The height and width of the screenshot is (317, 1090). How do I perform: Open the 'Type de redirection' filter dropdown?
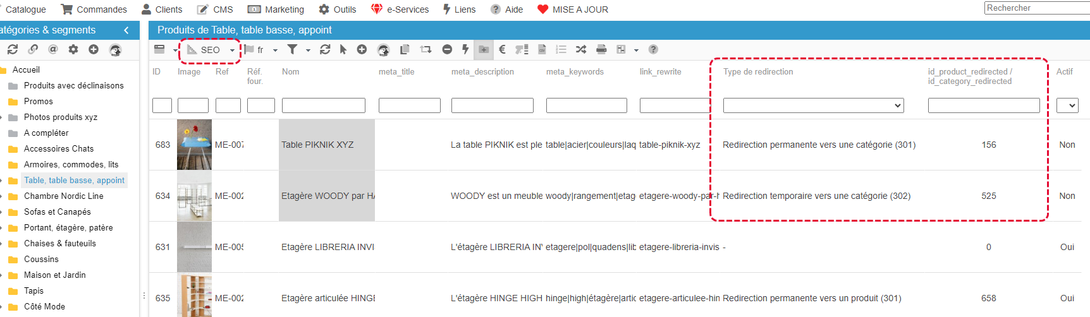click(813, 105)
